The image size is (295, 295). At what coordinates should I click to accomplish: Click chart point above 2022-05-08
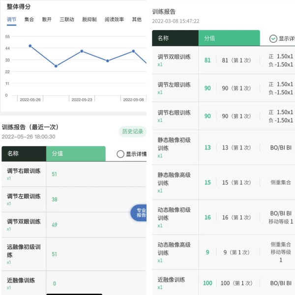(x=133, y=51)
